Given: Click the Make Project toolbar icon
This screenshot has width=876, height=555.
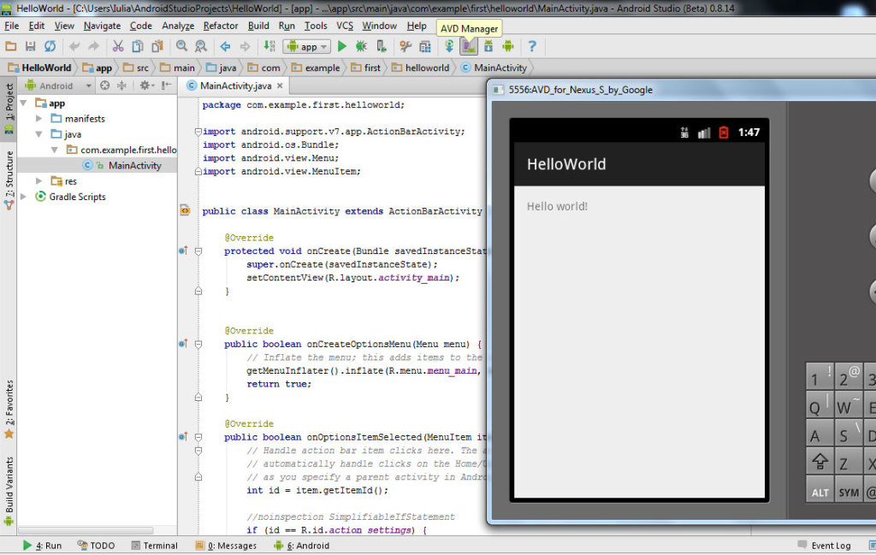Looking at the screenshot, I should point(269,47).
